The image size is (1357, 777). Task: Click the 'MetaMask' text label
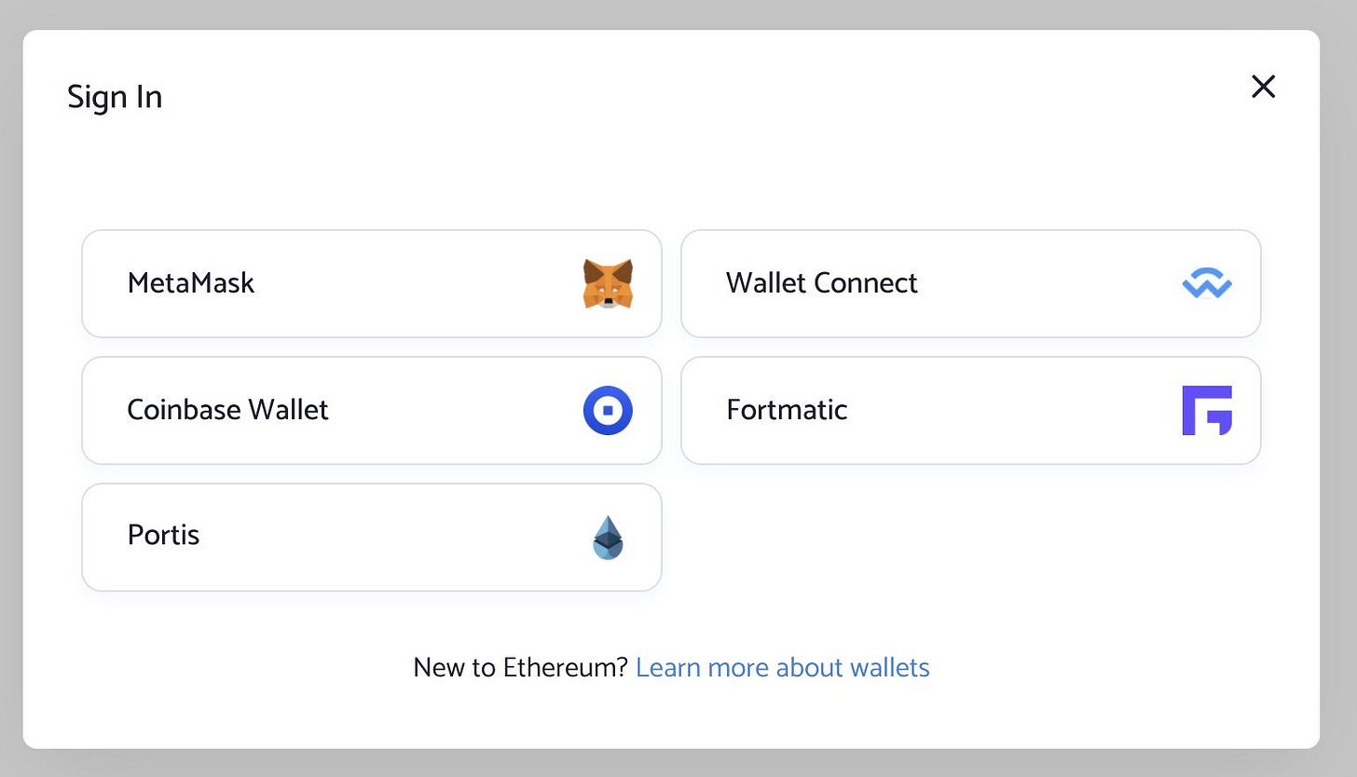(191, 283)
